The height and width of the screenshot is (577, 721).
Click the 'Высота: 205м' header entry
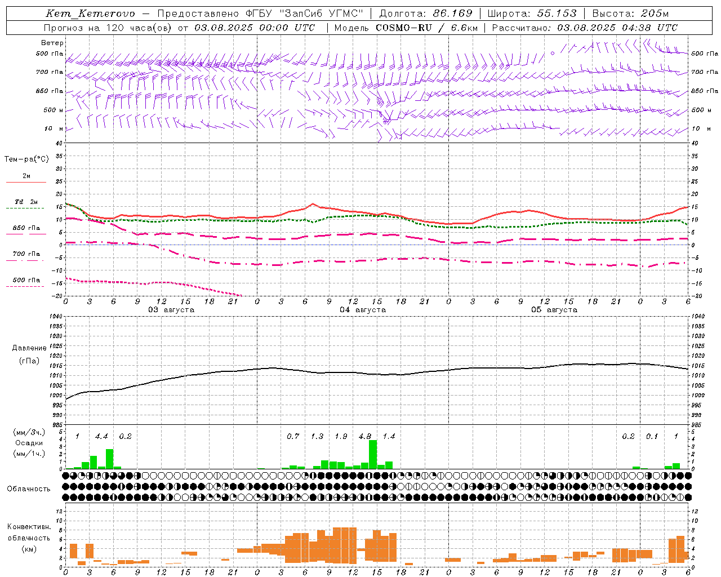[630, 14]
